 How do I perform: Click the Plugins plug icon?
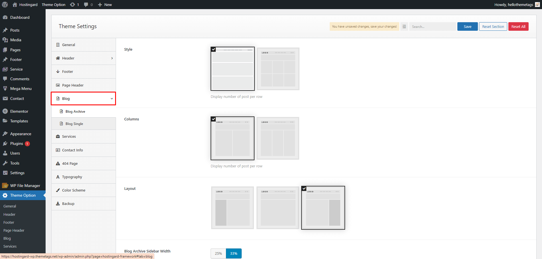click(5, 143)
